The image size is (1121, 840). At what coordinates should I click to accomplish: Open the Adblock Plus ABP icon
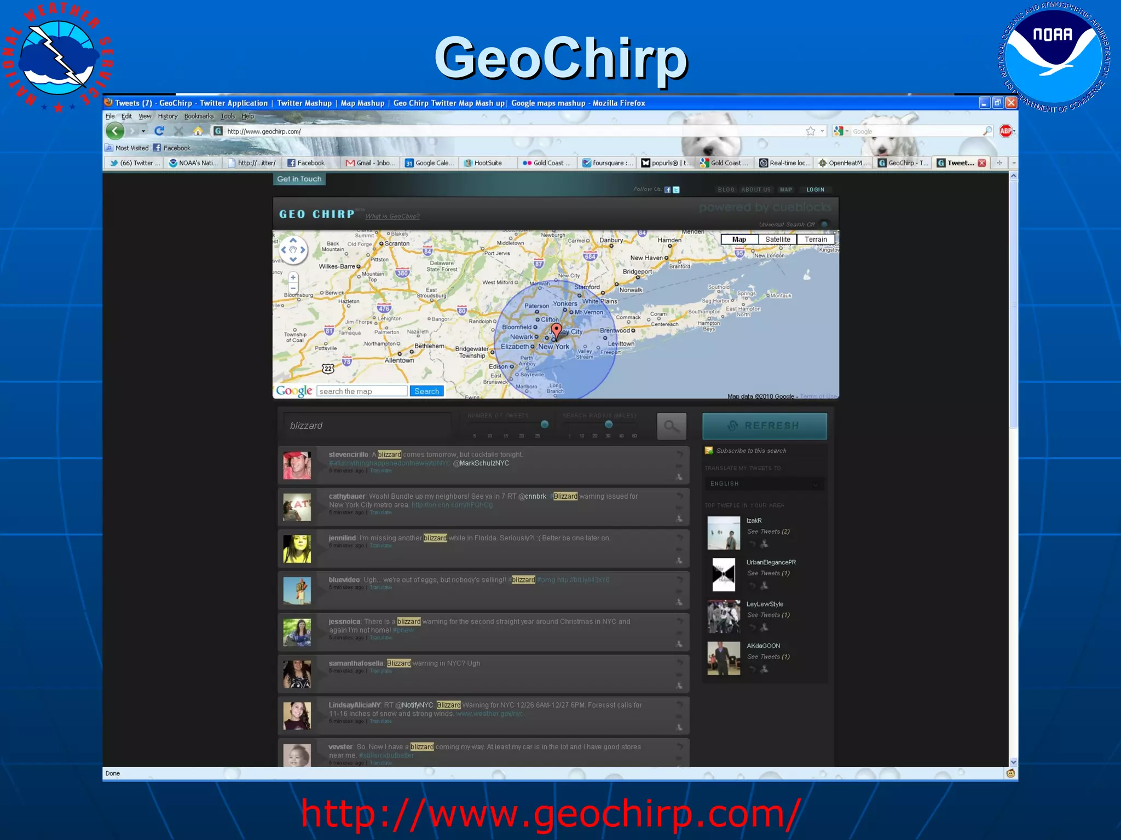coord(1006,131)
